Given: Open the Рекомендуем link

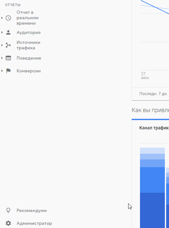Looking at the screenshot, I should click(x=32, y=211).
